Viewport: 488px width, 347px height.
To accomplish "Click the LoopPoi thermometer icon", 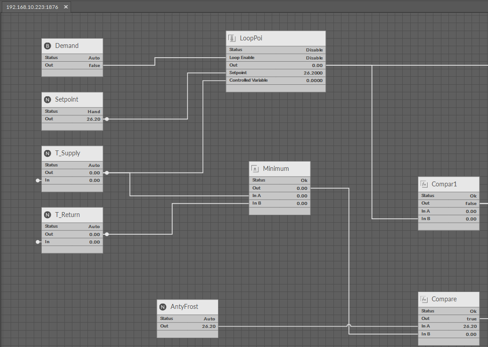I will (232, 38).
